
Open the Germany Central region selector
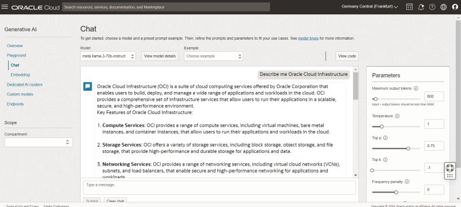point(369,7)
